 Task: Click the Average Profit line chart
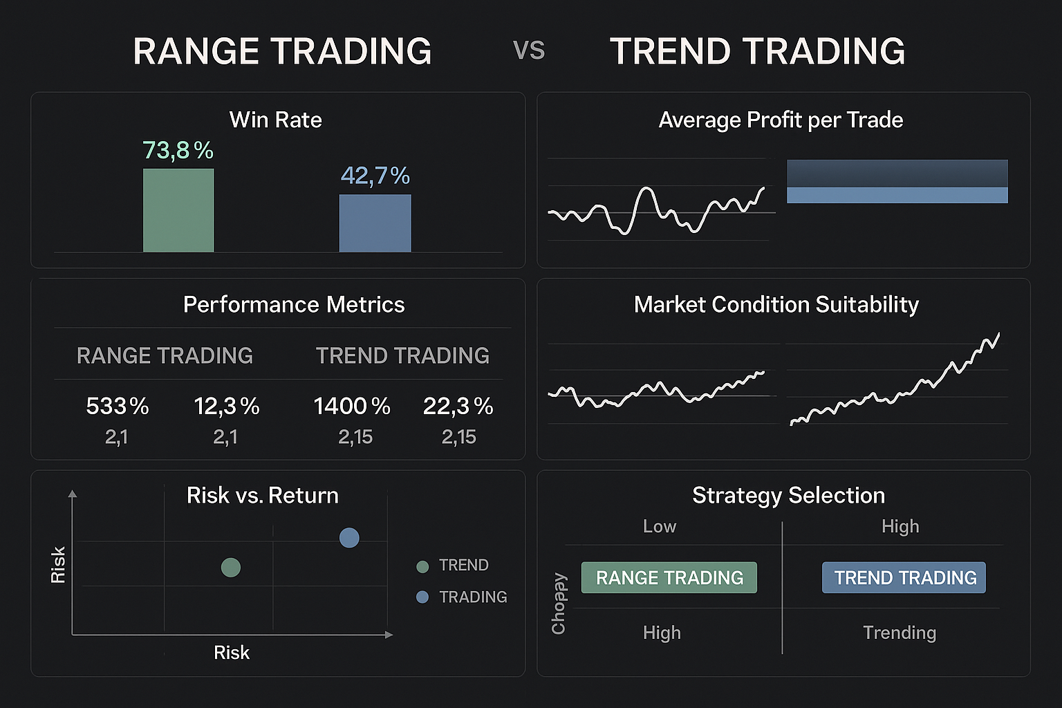point(657,209)
